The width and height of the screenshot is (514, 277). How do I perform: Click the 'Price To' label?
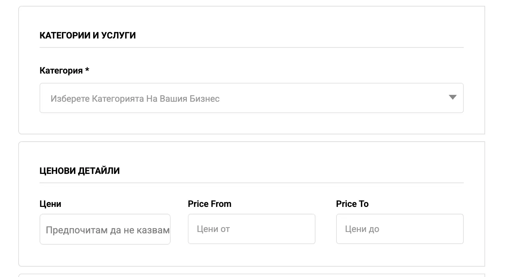point(352,204)
